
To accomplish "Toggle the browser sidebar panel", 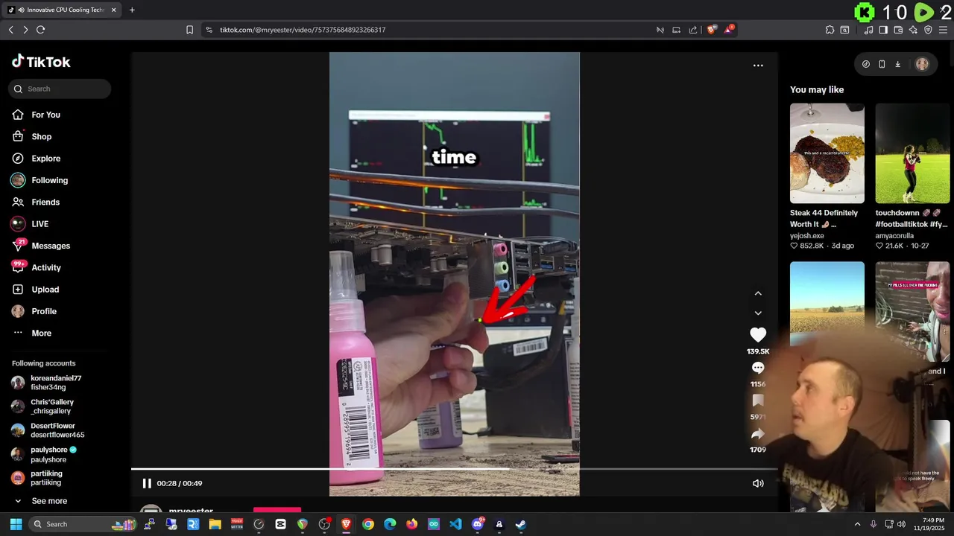I will (x=883, y=30).
